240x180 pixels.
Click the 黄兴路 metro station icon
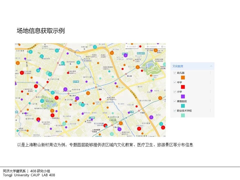click(x=126, y=74)
